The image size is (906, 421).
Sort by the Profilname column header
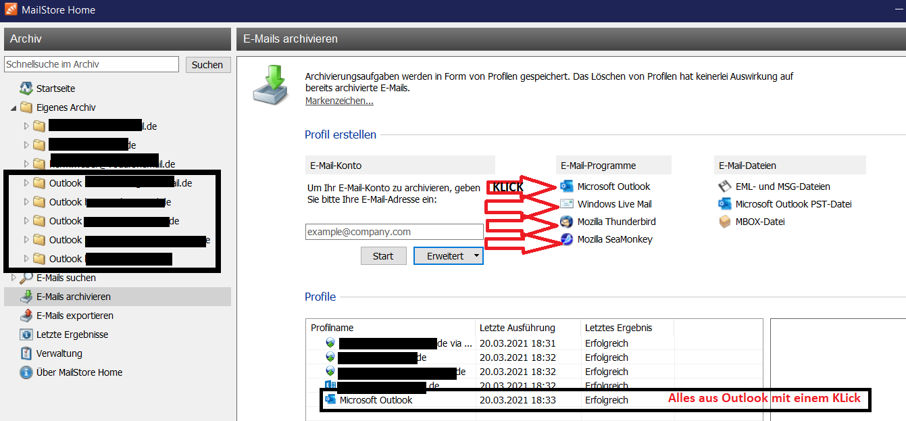click(x=391, y=328)
